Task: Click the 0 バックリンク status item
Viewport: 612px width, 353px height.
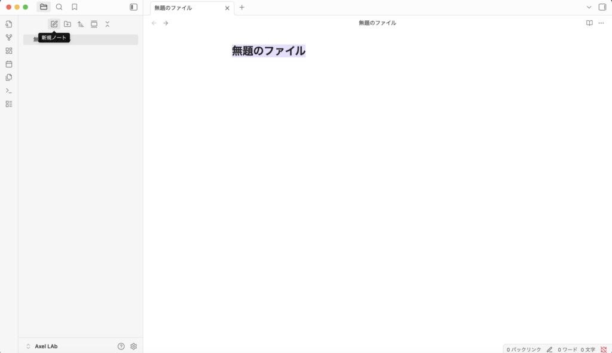Action: tap(524, 349)
